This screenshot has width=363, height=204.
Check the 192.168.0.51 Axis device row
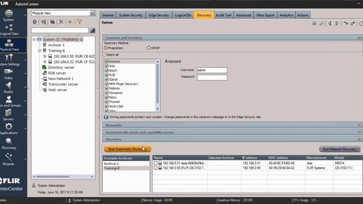pyautogui.click(x=155, y=163)
